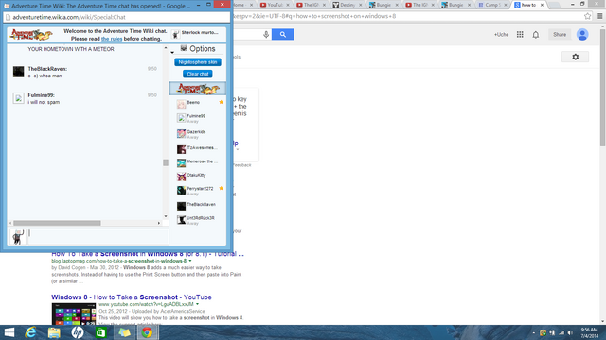Screen dimensions: 606x340
Task: Open HP app from taskbar
Action: [78, 332]
